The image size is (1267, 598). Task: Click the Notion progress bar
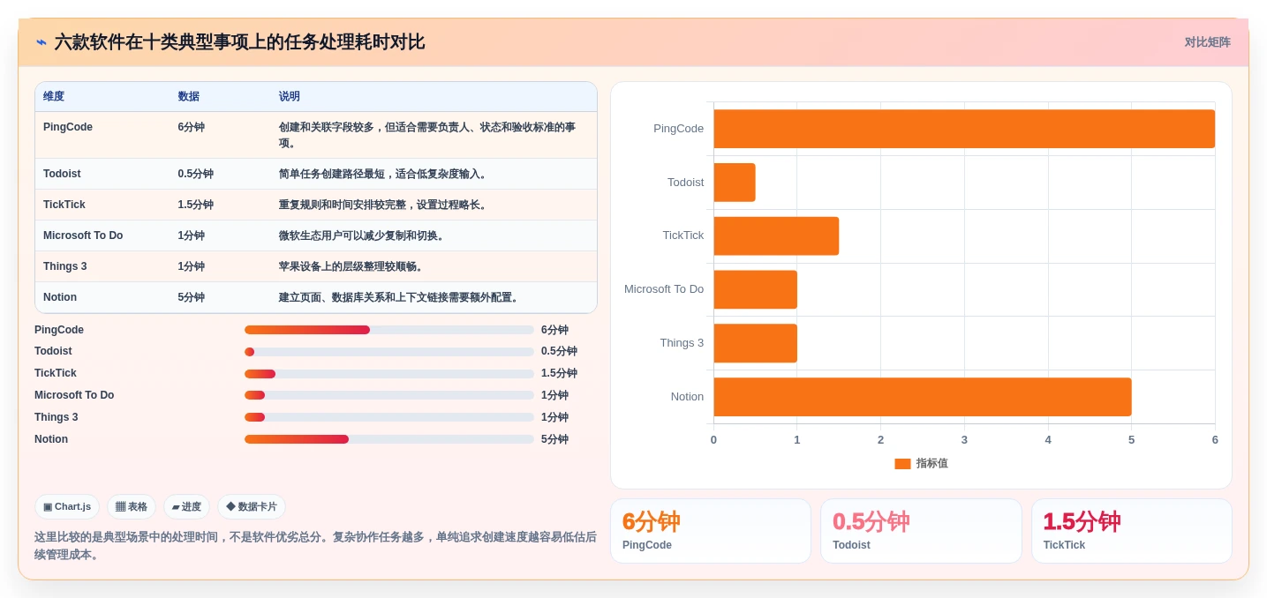coord(389,439)
